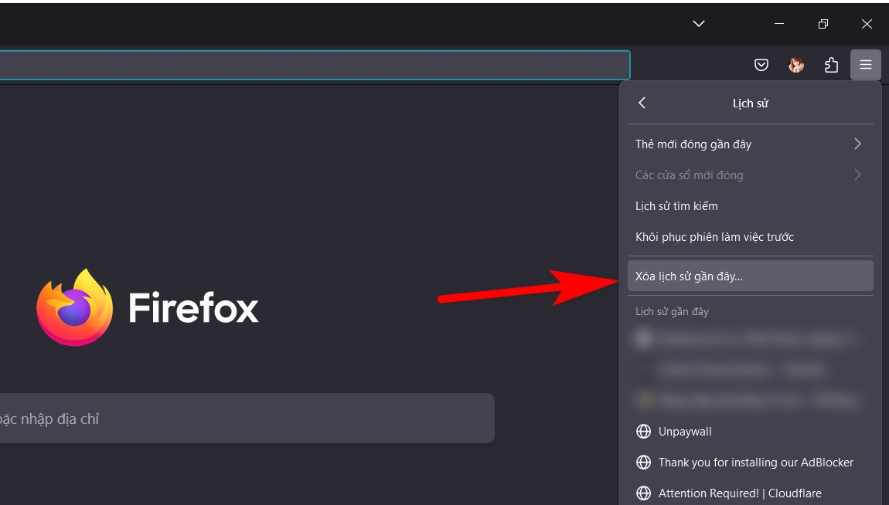This screenshot has width=889, height=505.
Task: Select Khôi phục phiên làm việc trước
Action: click(750, 237)
